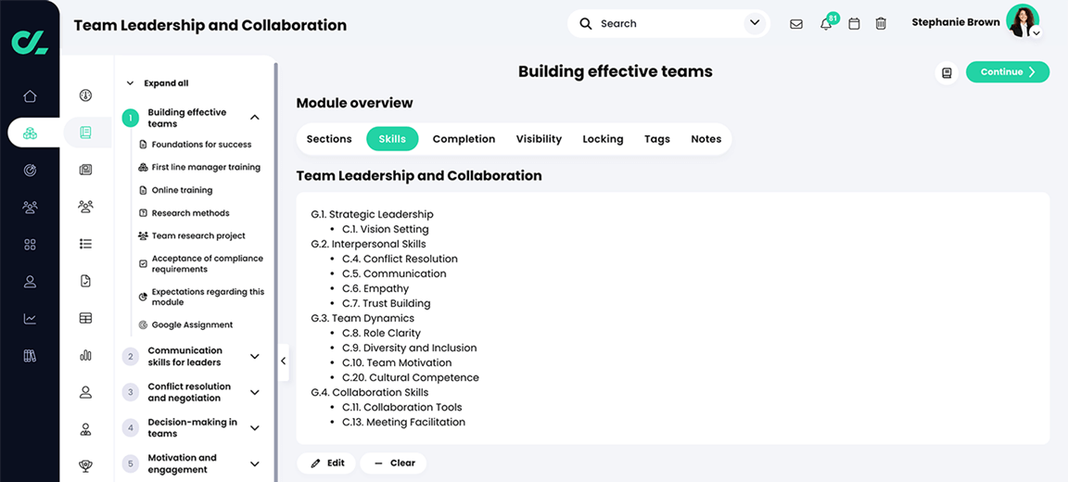The height and width of the screenshot is (482, 1068).
Task: Open the Locking tab
Action: (x=603, y=139)
